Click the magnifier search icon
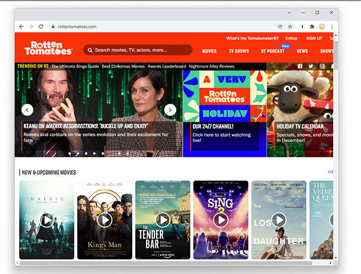 pos(90,50)
